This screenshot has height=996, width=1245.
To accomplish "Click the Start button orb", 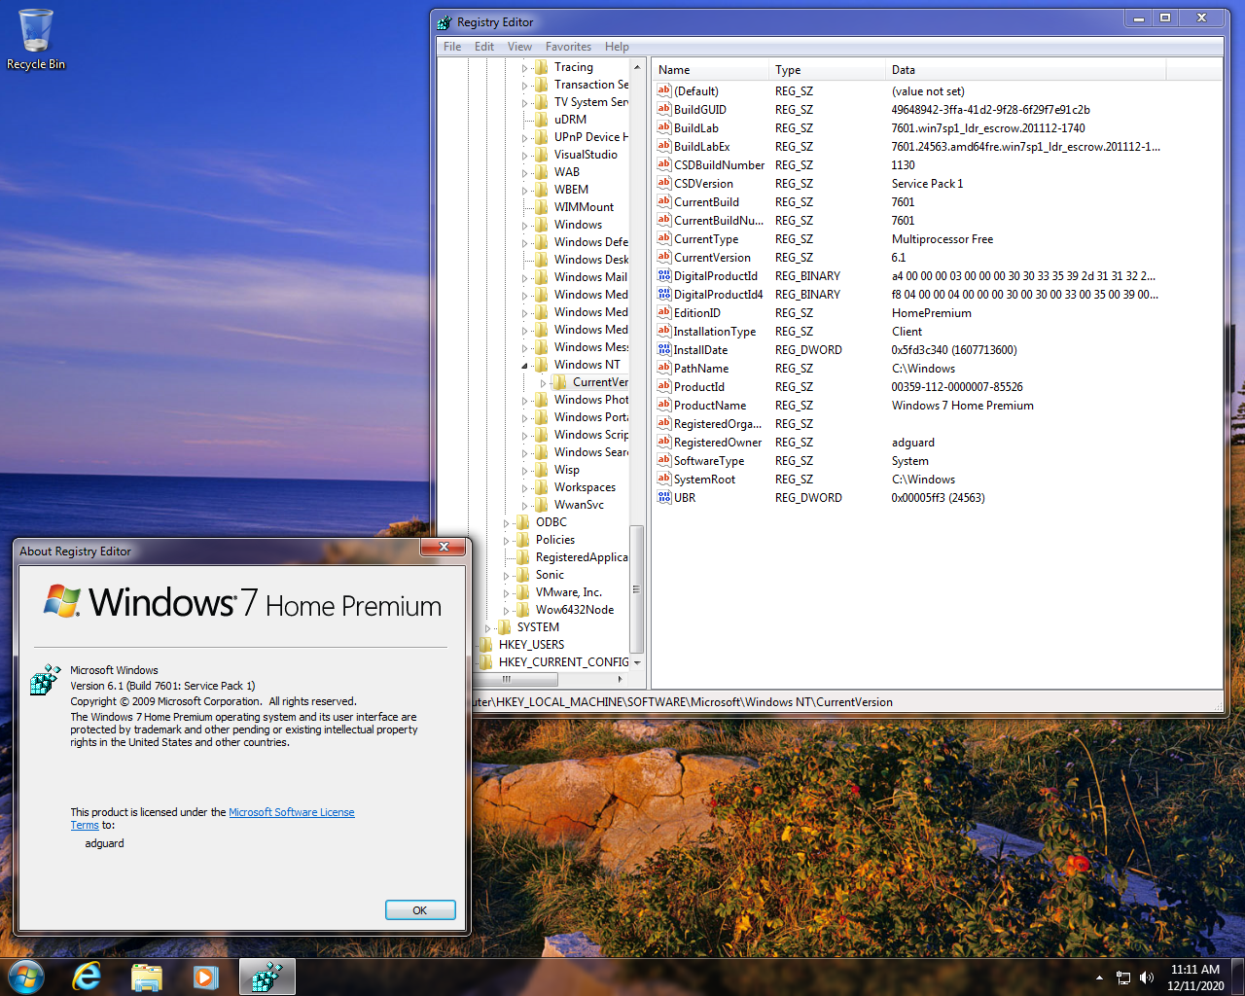I will (26, 977).
